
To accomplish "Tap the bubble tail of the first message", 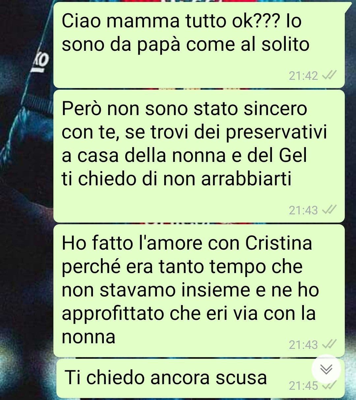I will (x=348, y=7).
